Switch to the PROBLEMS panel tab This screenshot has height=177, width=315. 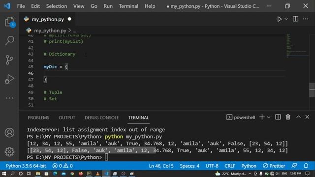click(38, 118)
